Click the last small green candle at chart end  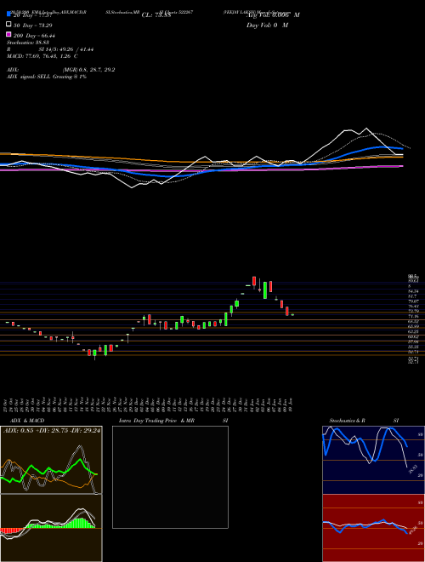coord(292,315)
